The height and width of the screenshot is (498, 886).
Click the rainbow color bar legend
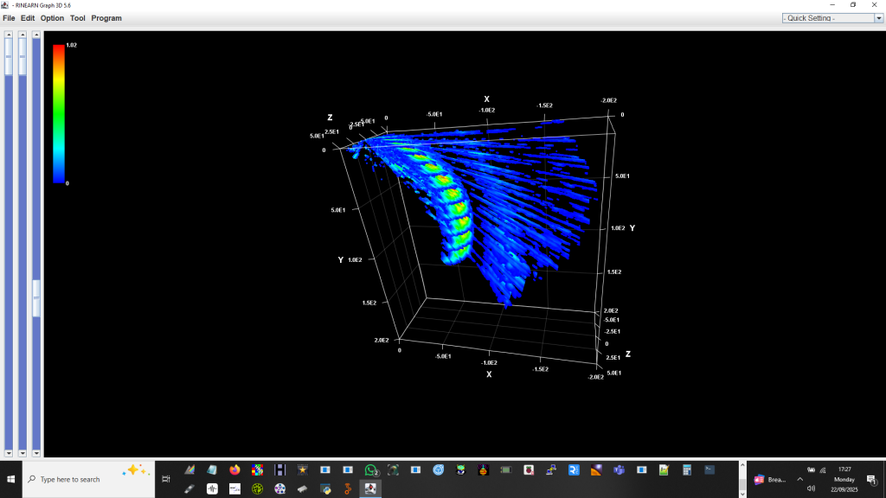pyautogui.click(x=59, y=112)
